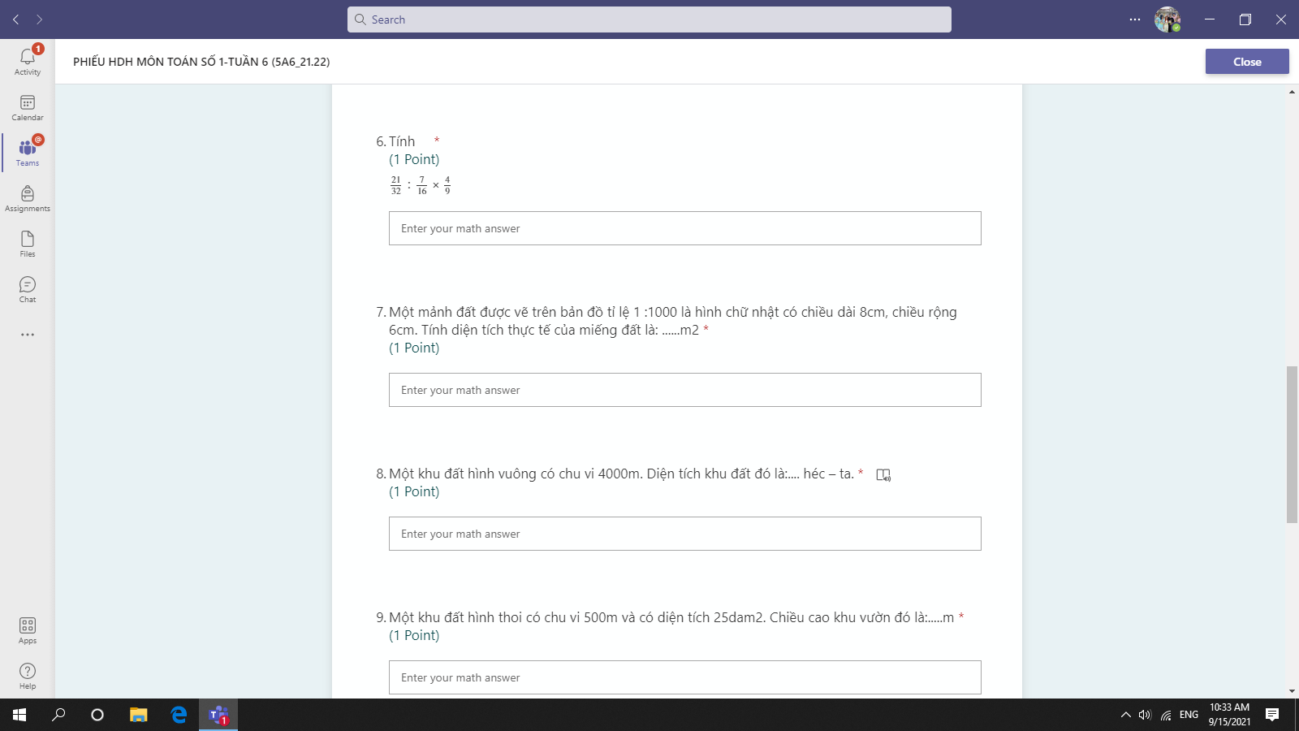Click the form title PHIẾU HDH MÔN TOÁN
The width and height of the screenshot is (1299, 731).
point(201,62)
